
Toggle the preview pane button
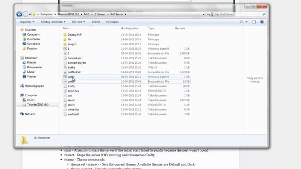pyautogui.click(x=254, y=22)
